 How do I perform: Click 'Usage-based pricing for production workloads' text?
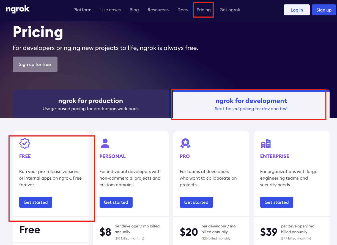click(91, 108)
